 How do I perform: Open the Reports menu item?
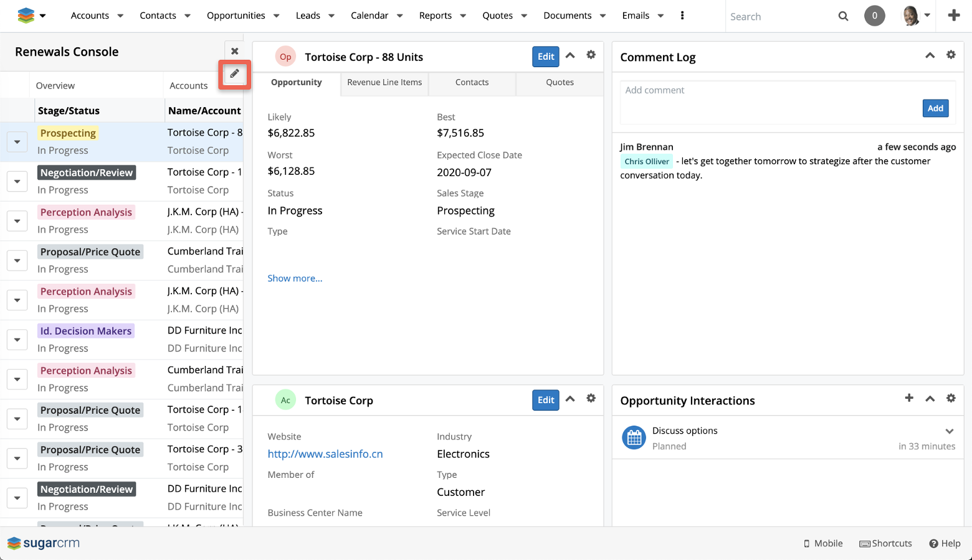[x=435, y=16]
